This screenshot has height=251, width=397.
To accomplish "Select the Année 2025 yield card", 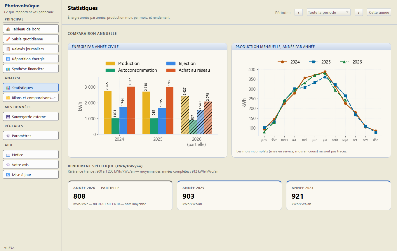I will [229, 195].
